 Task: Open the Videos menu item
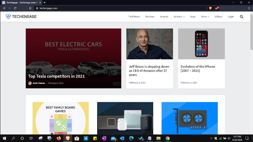click(x=218, y=16)
